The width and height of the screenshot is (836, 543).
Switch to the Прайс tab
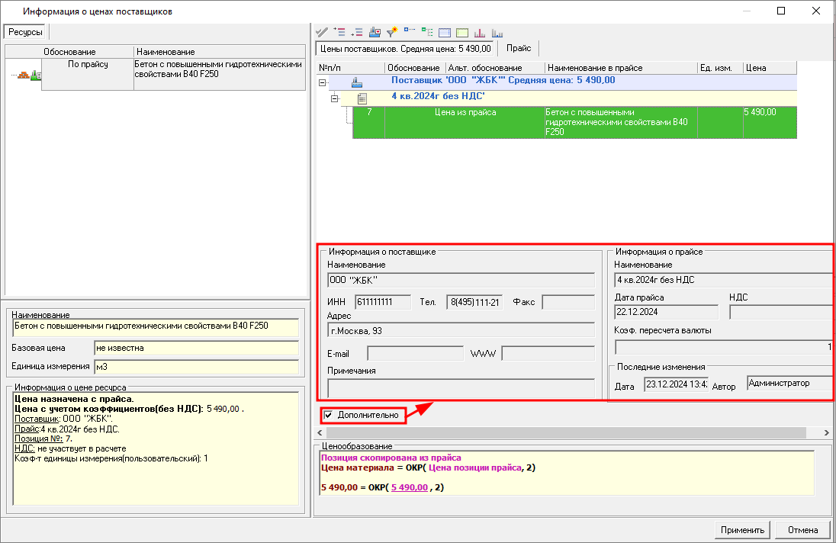point(519,48)
